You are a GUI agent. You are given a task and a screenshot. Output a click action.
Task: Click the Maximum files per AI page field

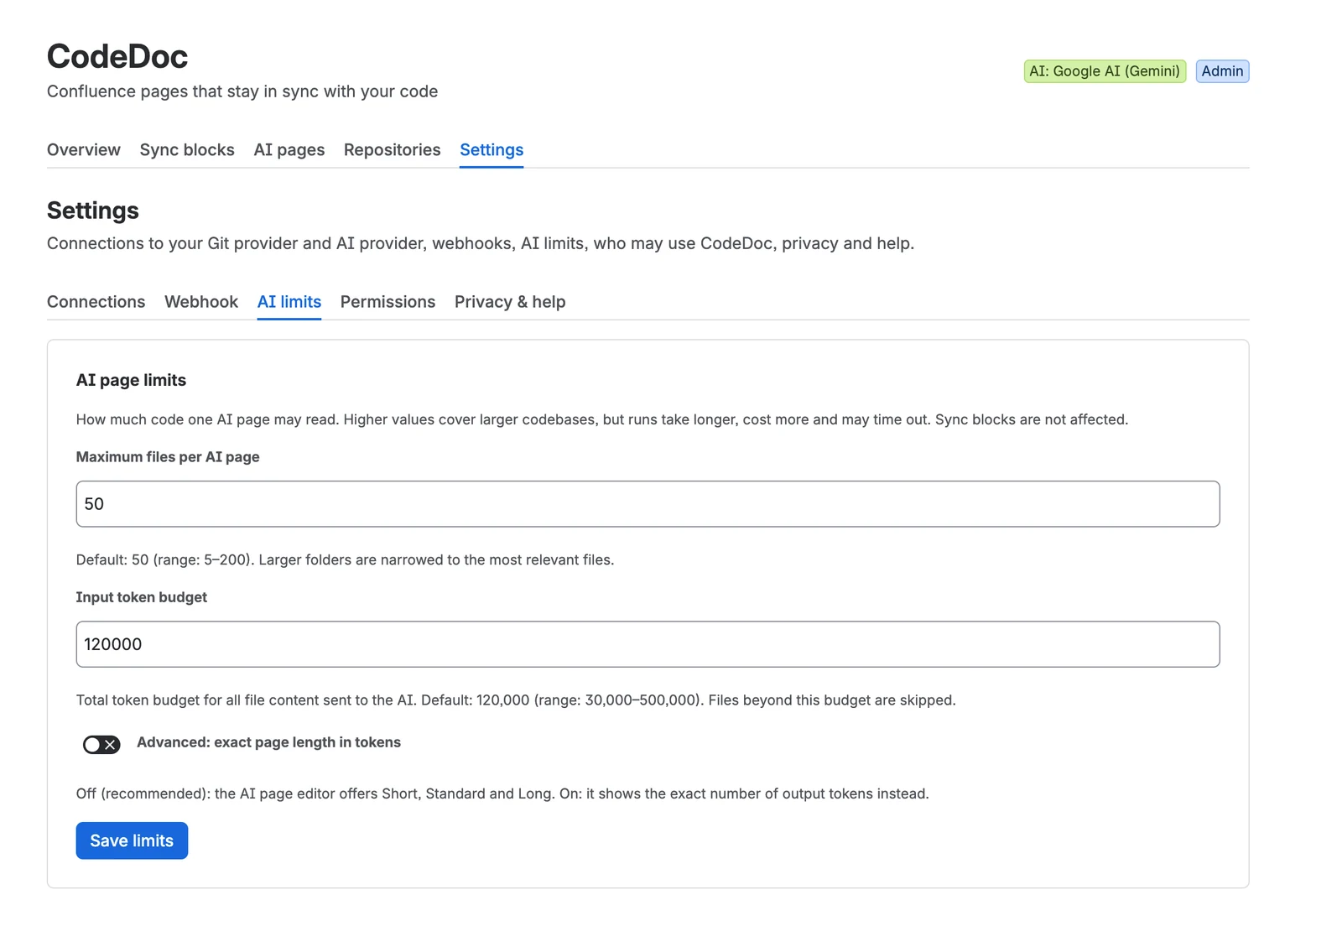pyautogui.click(x=648, y=504)
